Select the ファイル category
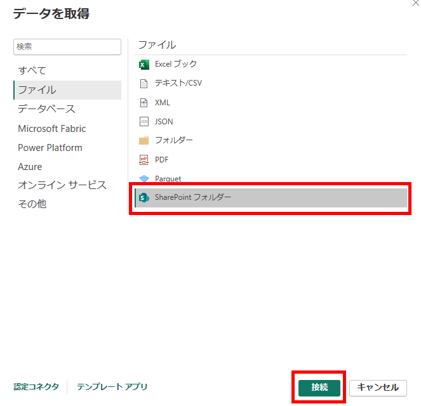The height and width of the screenshot is (406, 421). (67, 90)
